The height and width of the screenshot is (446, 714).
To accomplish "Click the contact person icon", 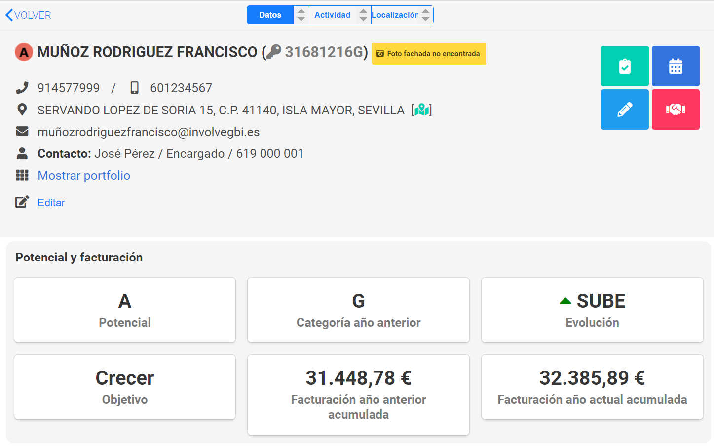I will pyautogui.click(x=22, y=153).
